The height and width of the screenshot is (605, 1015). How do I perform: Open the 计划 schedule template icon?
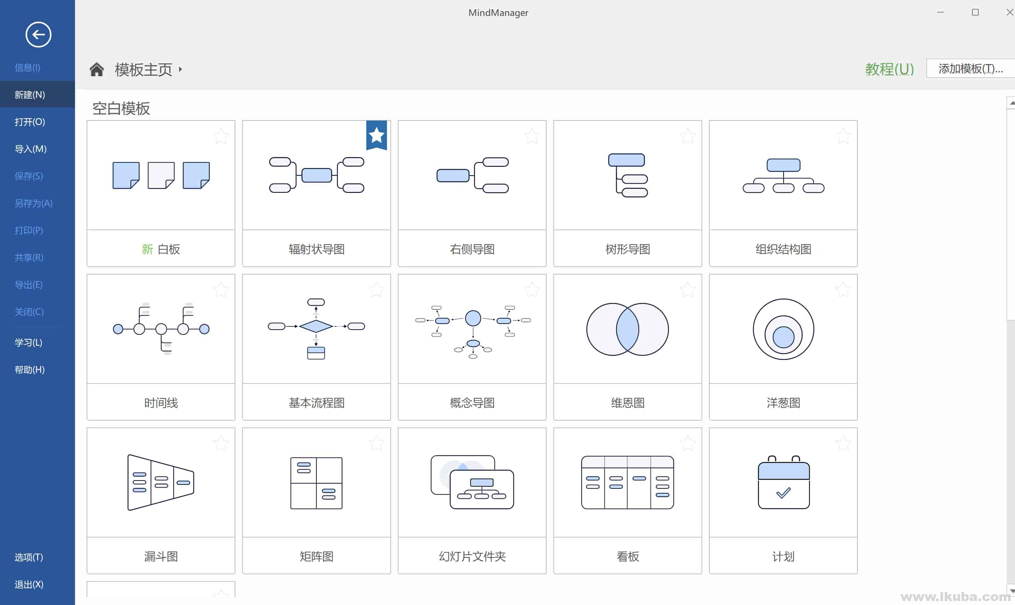pos(784,482)
